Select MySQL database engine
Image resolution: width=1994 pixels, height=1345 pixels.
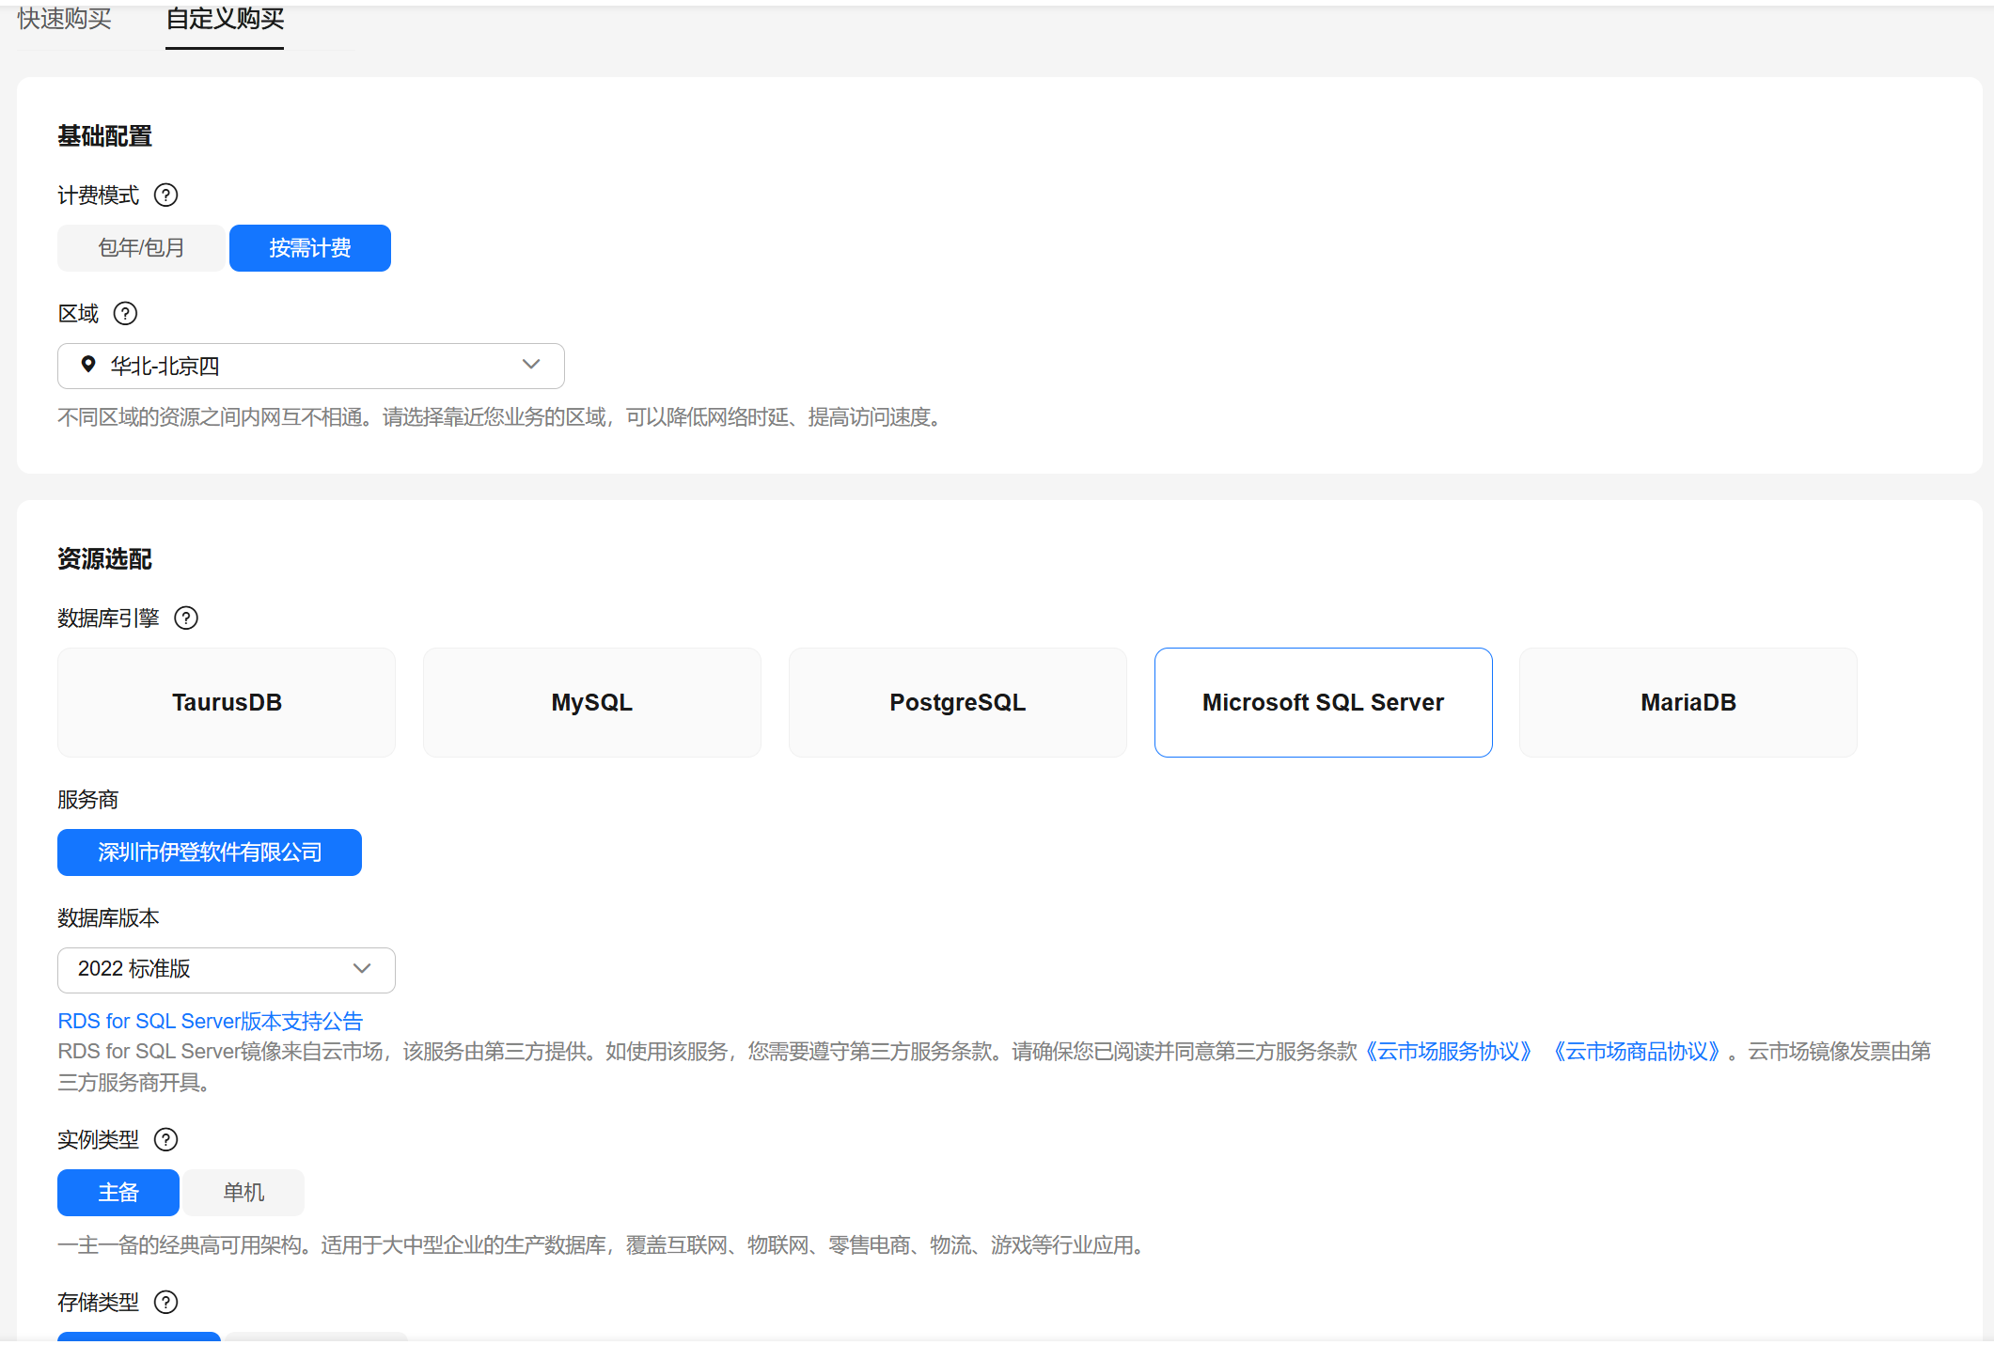pyautogui.click(x=592, y=703)
